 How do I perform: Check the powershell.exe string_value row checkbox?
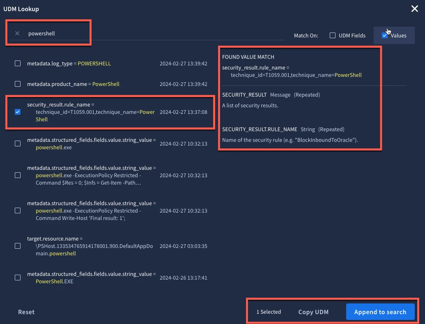[x=18, y=143]
